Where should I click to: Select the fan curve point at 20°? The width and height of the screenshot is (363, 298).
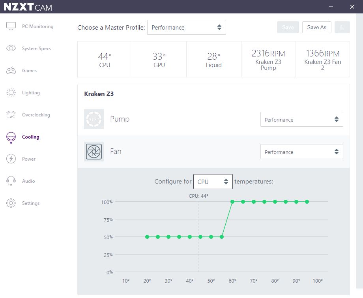(x=147, y=237)
